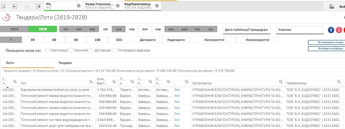This screenshot has width=345, height=129.
Task: Select year 2020
Action: [43, 29]
